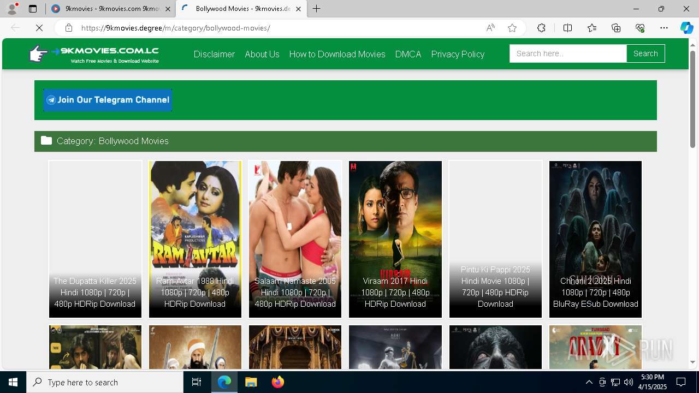Open the volume speaker icon

(x=628, y=382)
